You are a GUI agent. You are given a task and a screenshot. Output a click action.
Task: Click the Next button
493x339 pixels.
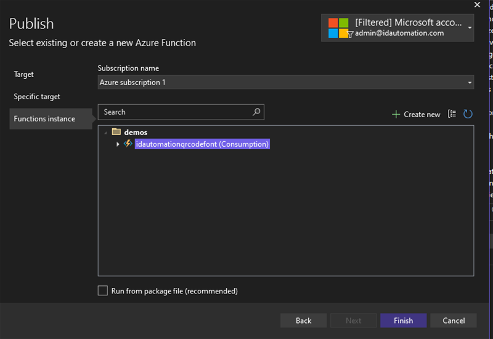tap(353, 321)
